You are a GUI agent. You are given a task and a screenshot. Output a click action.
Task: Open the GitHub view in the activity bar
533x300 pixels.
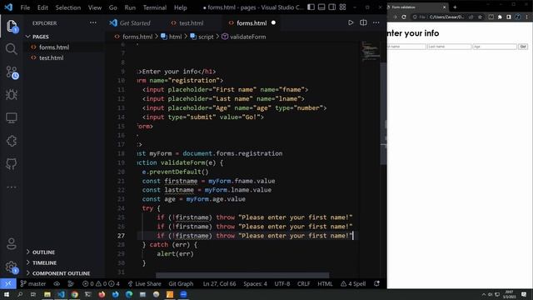[x=11, y=164]
